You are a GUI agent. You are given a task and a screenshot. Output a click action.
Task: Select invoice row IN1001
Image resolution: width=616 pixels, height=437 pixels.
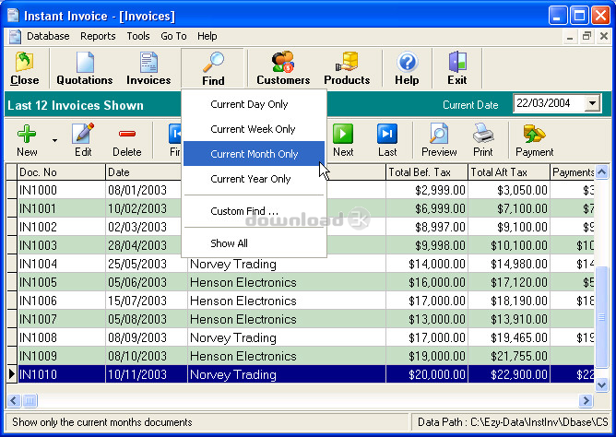point(301,208)
